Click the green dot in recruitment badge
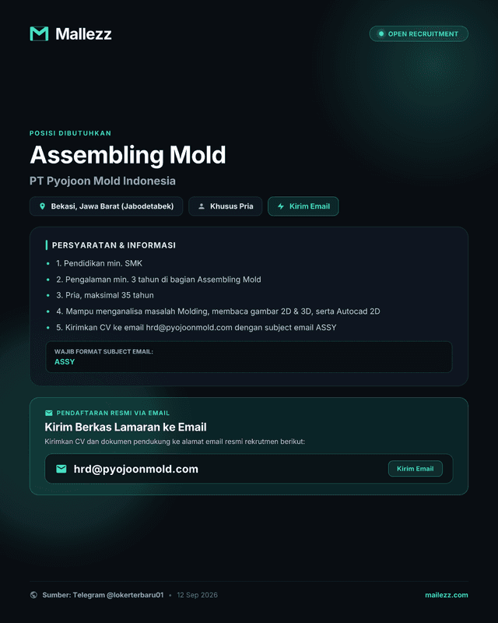 [381, 33]
